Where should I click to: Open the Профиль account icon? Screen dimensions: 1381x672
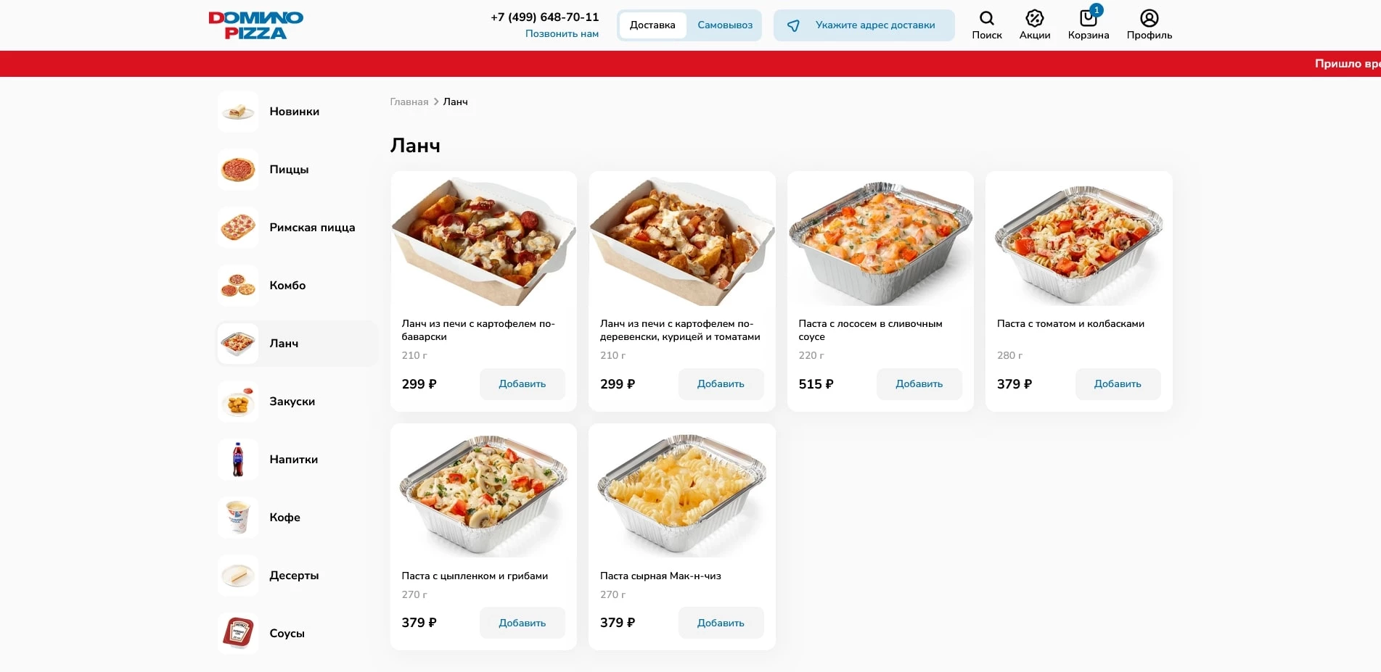pos(1149,19)
